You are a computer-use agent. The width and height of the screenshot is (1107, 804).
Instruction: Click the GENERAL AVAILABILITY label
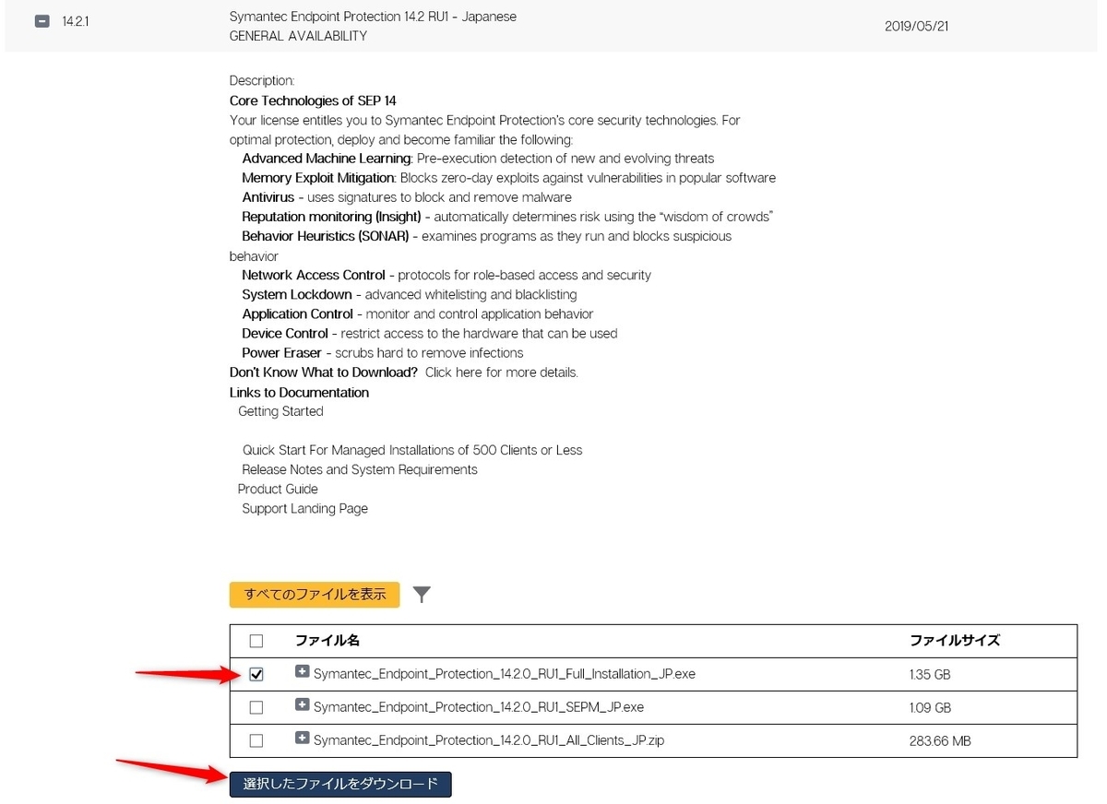pyautogui.click(x=298, y=36)
